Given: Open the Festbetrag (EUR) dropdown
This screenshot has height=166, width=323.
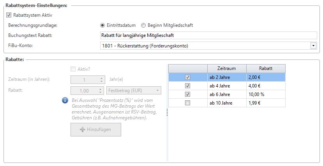Looking at the screenshot, I should (x=133, y=91).
